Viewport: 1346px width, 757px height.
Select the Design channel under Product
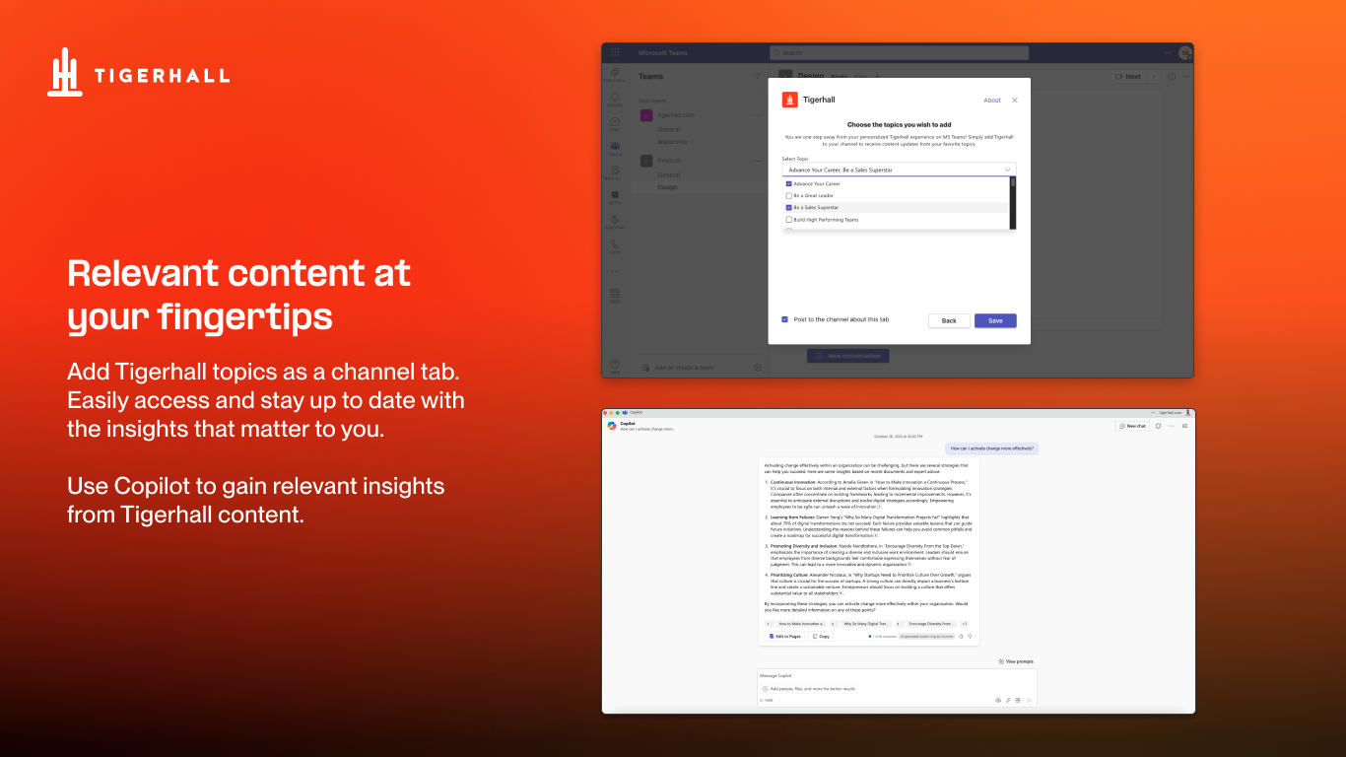coord(668,186)
